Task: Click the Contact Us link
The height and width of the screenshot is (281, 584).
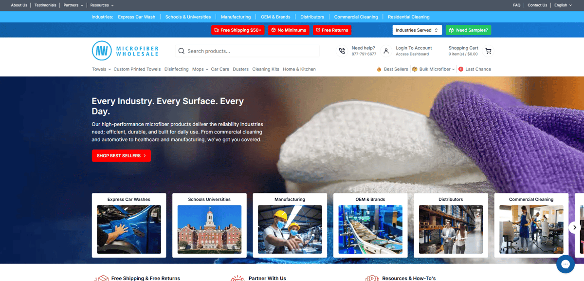Action: pos(537,5)
